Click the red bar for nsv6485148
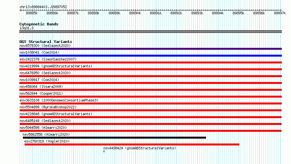The height and width of the screenshot is (164, 291). 150,124
